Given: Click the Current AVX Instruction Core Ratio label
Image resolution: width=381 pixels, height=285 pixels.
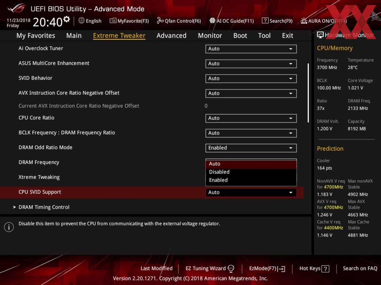Looking at the screenshot, I should [x=79, y=106].
